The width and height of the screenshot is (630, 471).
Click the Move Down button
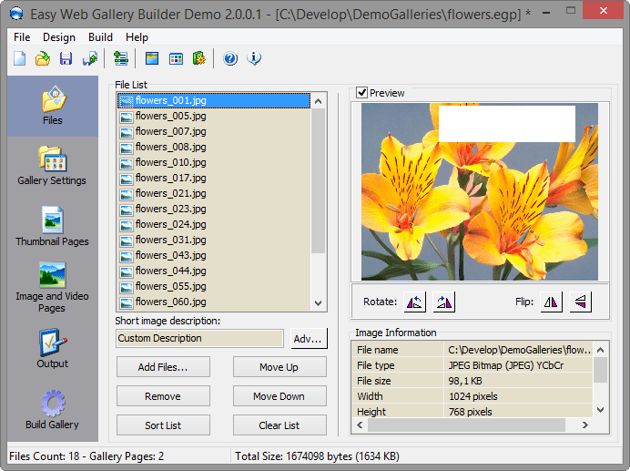coord(279,396)
